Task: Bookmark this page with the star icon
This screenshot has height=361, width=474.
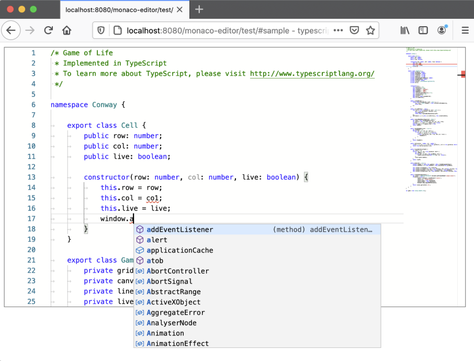Action: click(x=370, y=30)
